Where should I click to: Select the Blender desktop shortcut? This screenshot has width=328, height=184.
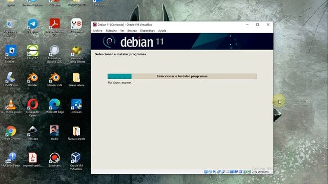pos(33,79)
